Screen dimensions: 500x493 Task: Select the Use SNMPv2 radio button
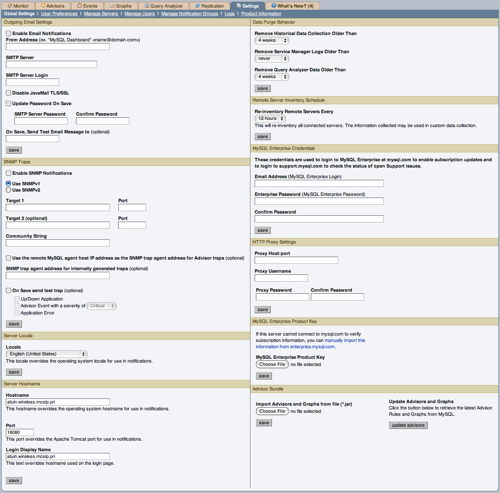pyautogui.click(x=8, y=189)
